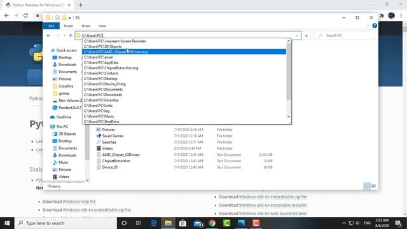Open the File ribbon tab
The width and height of the screenshot is (407, 229).
tap(51, 26)
